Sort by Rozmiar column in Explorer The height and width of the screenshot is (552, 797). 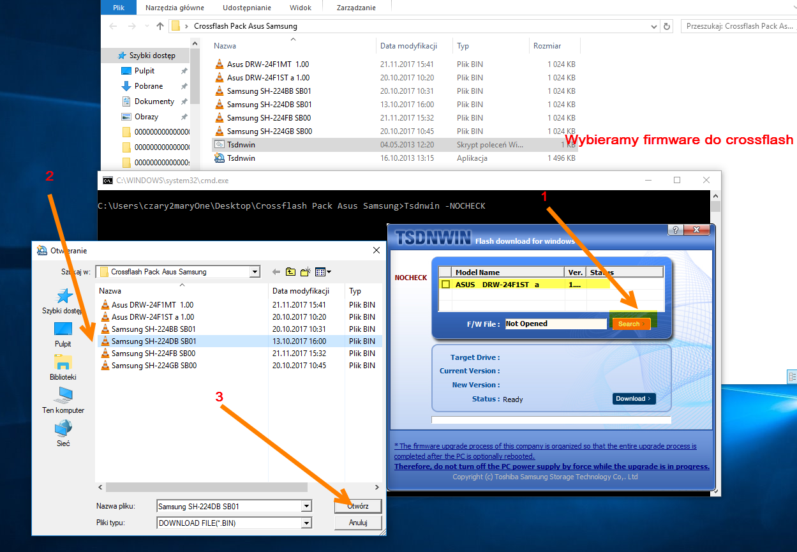click(554, 46)
